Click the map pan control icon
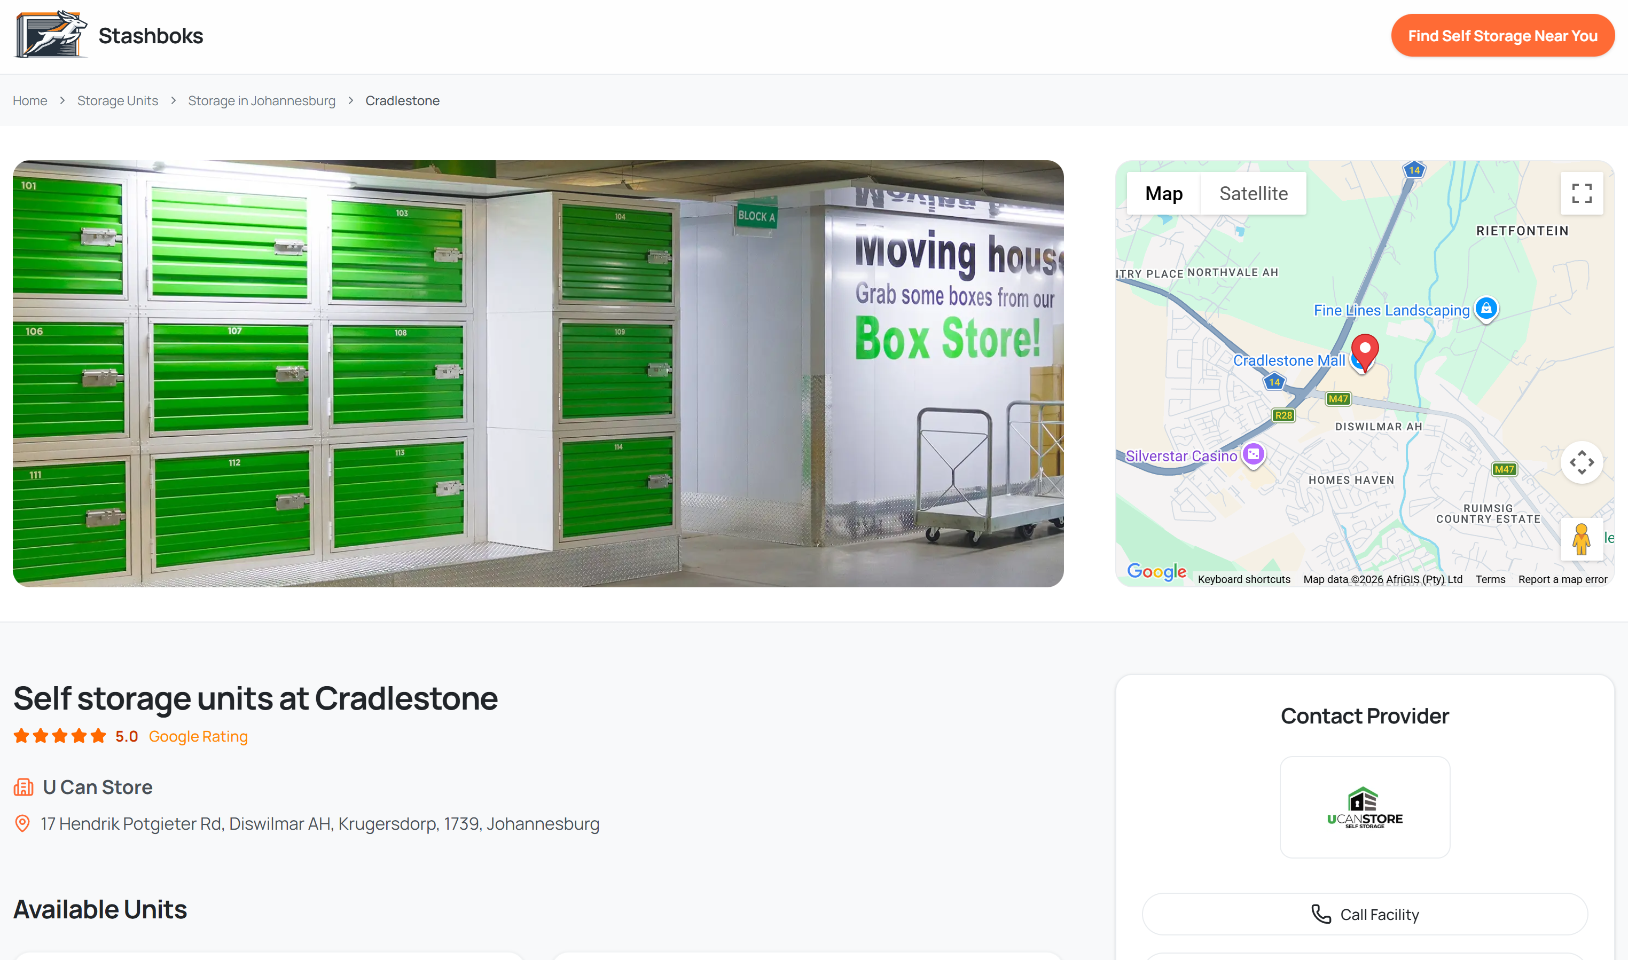Viewport: 1628px width, 960px height. point(1582,462)
